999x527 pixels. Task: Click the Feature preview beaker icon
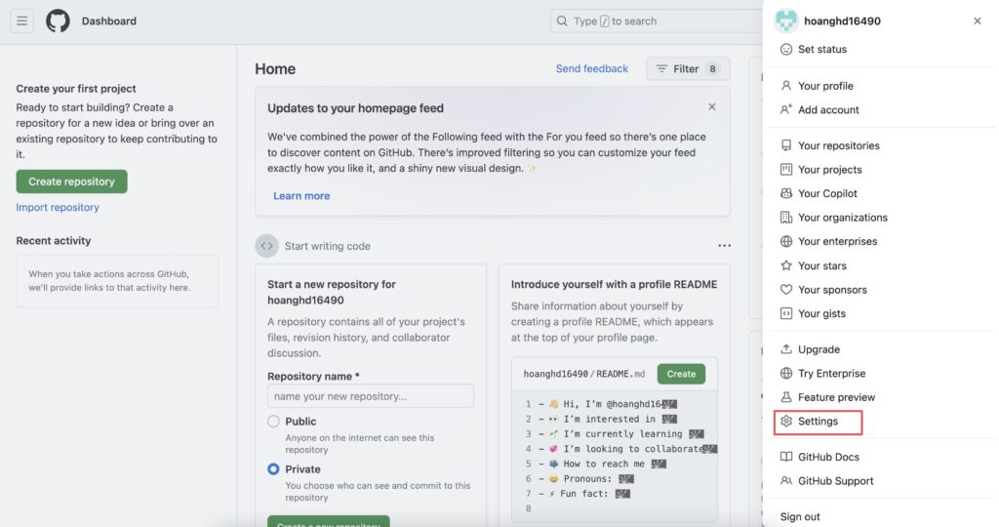pos(786,397)
